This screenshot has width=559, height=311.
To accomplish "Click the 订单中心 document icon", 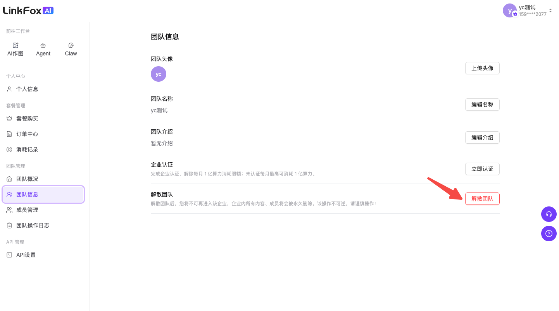I will pos(10,134).
